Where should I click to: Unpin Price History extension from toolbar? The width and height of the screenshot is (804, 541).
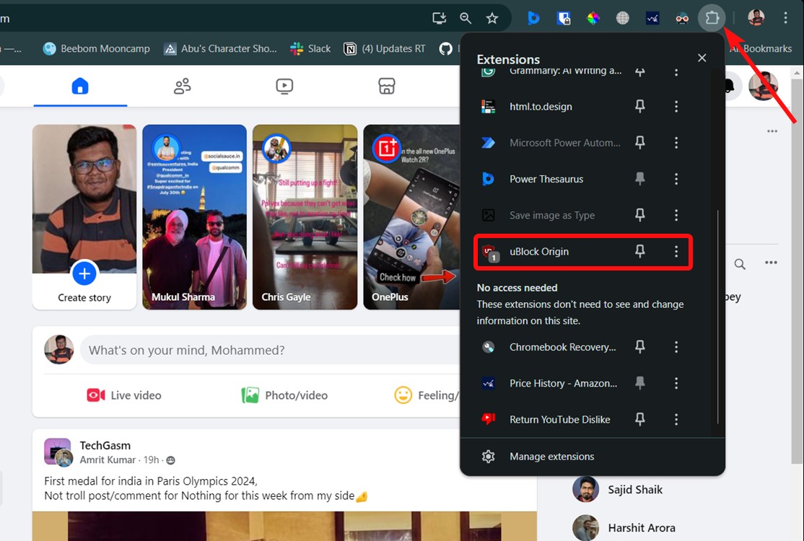[x=639, y=383]
